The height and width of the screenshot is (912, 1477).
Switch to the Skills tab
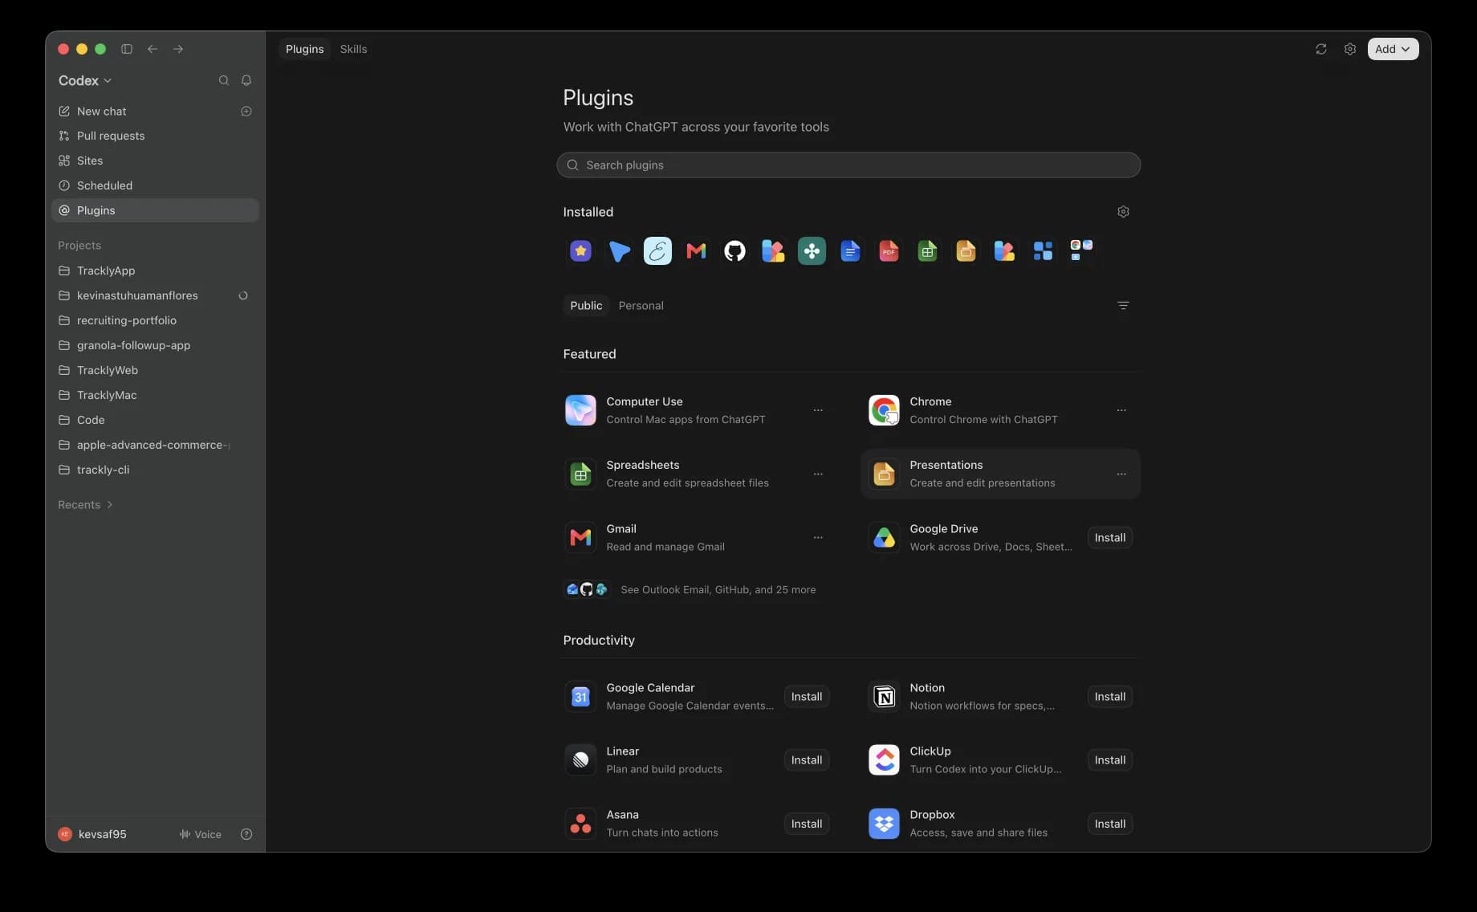353,49
